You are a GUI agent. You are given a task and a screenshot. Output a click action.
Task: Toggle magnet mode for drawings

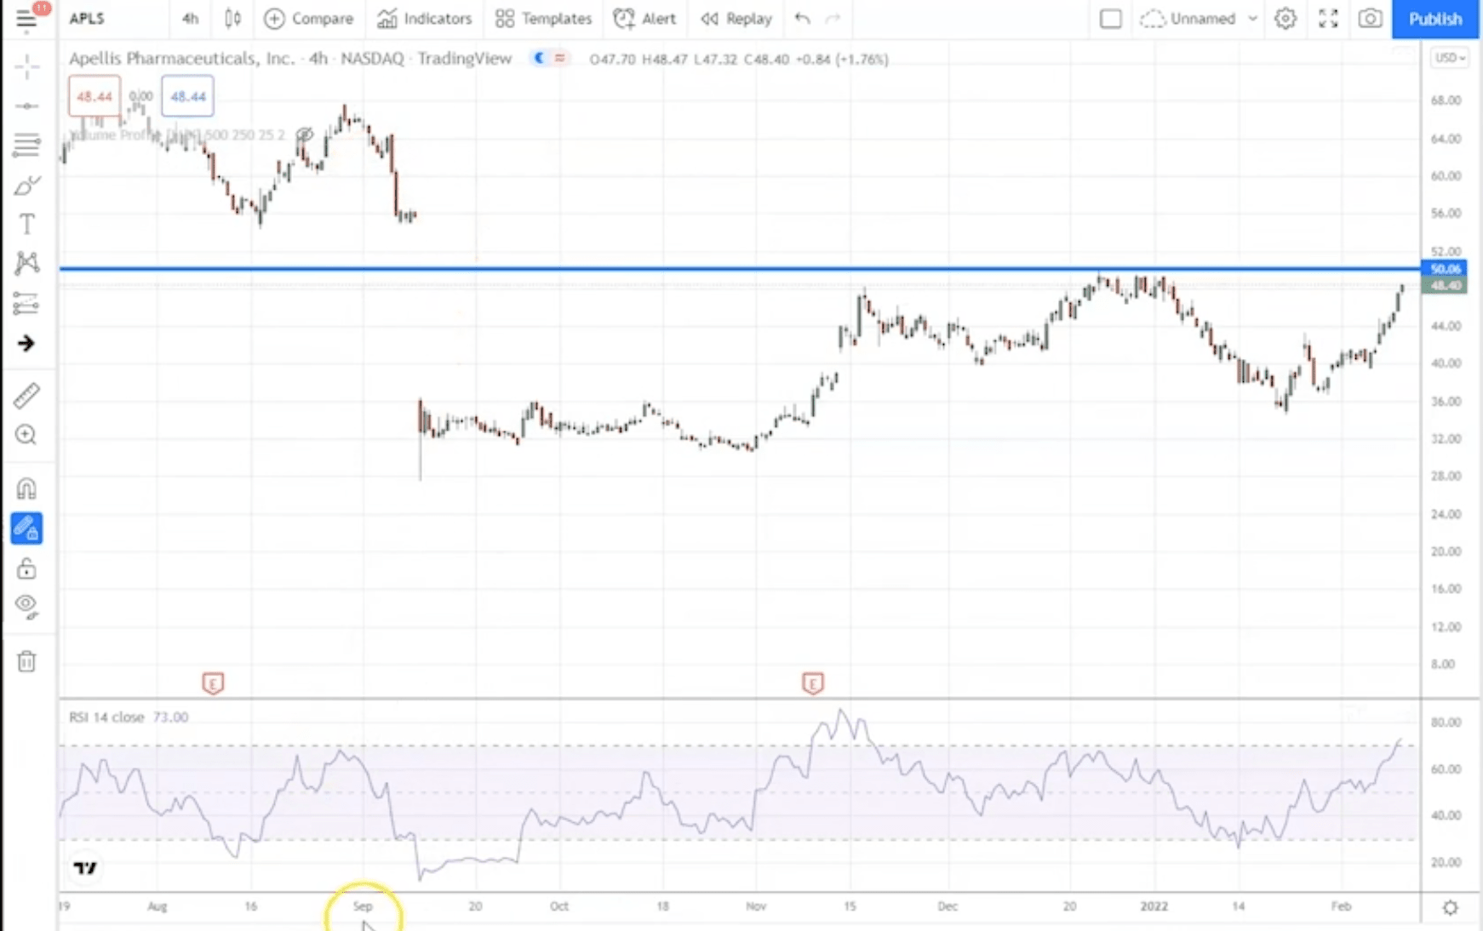(x=26, y=488)
